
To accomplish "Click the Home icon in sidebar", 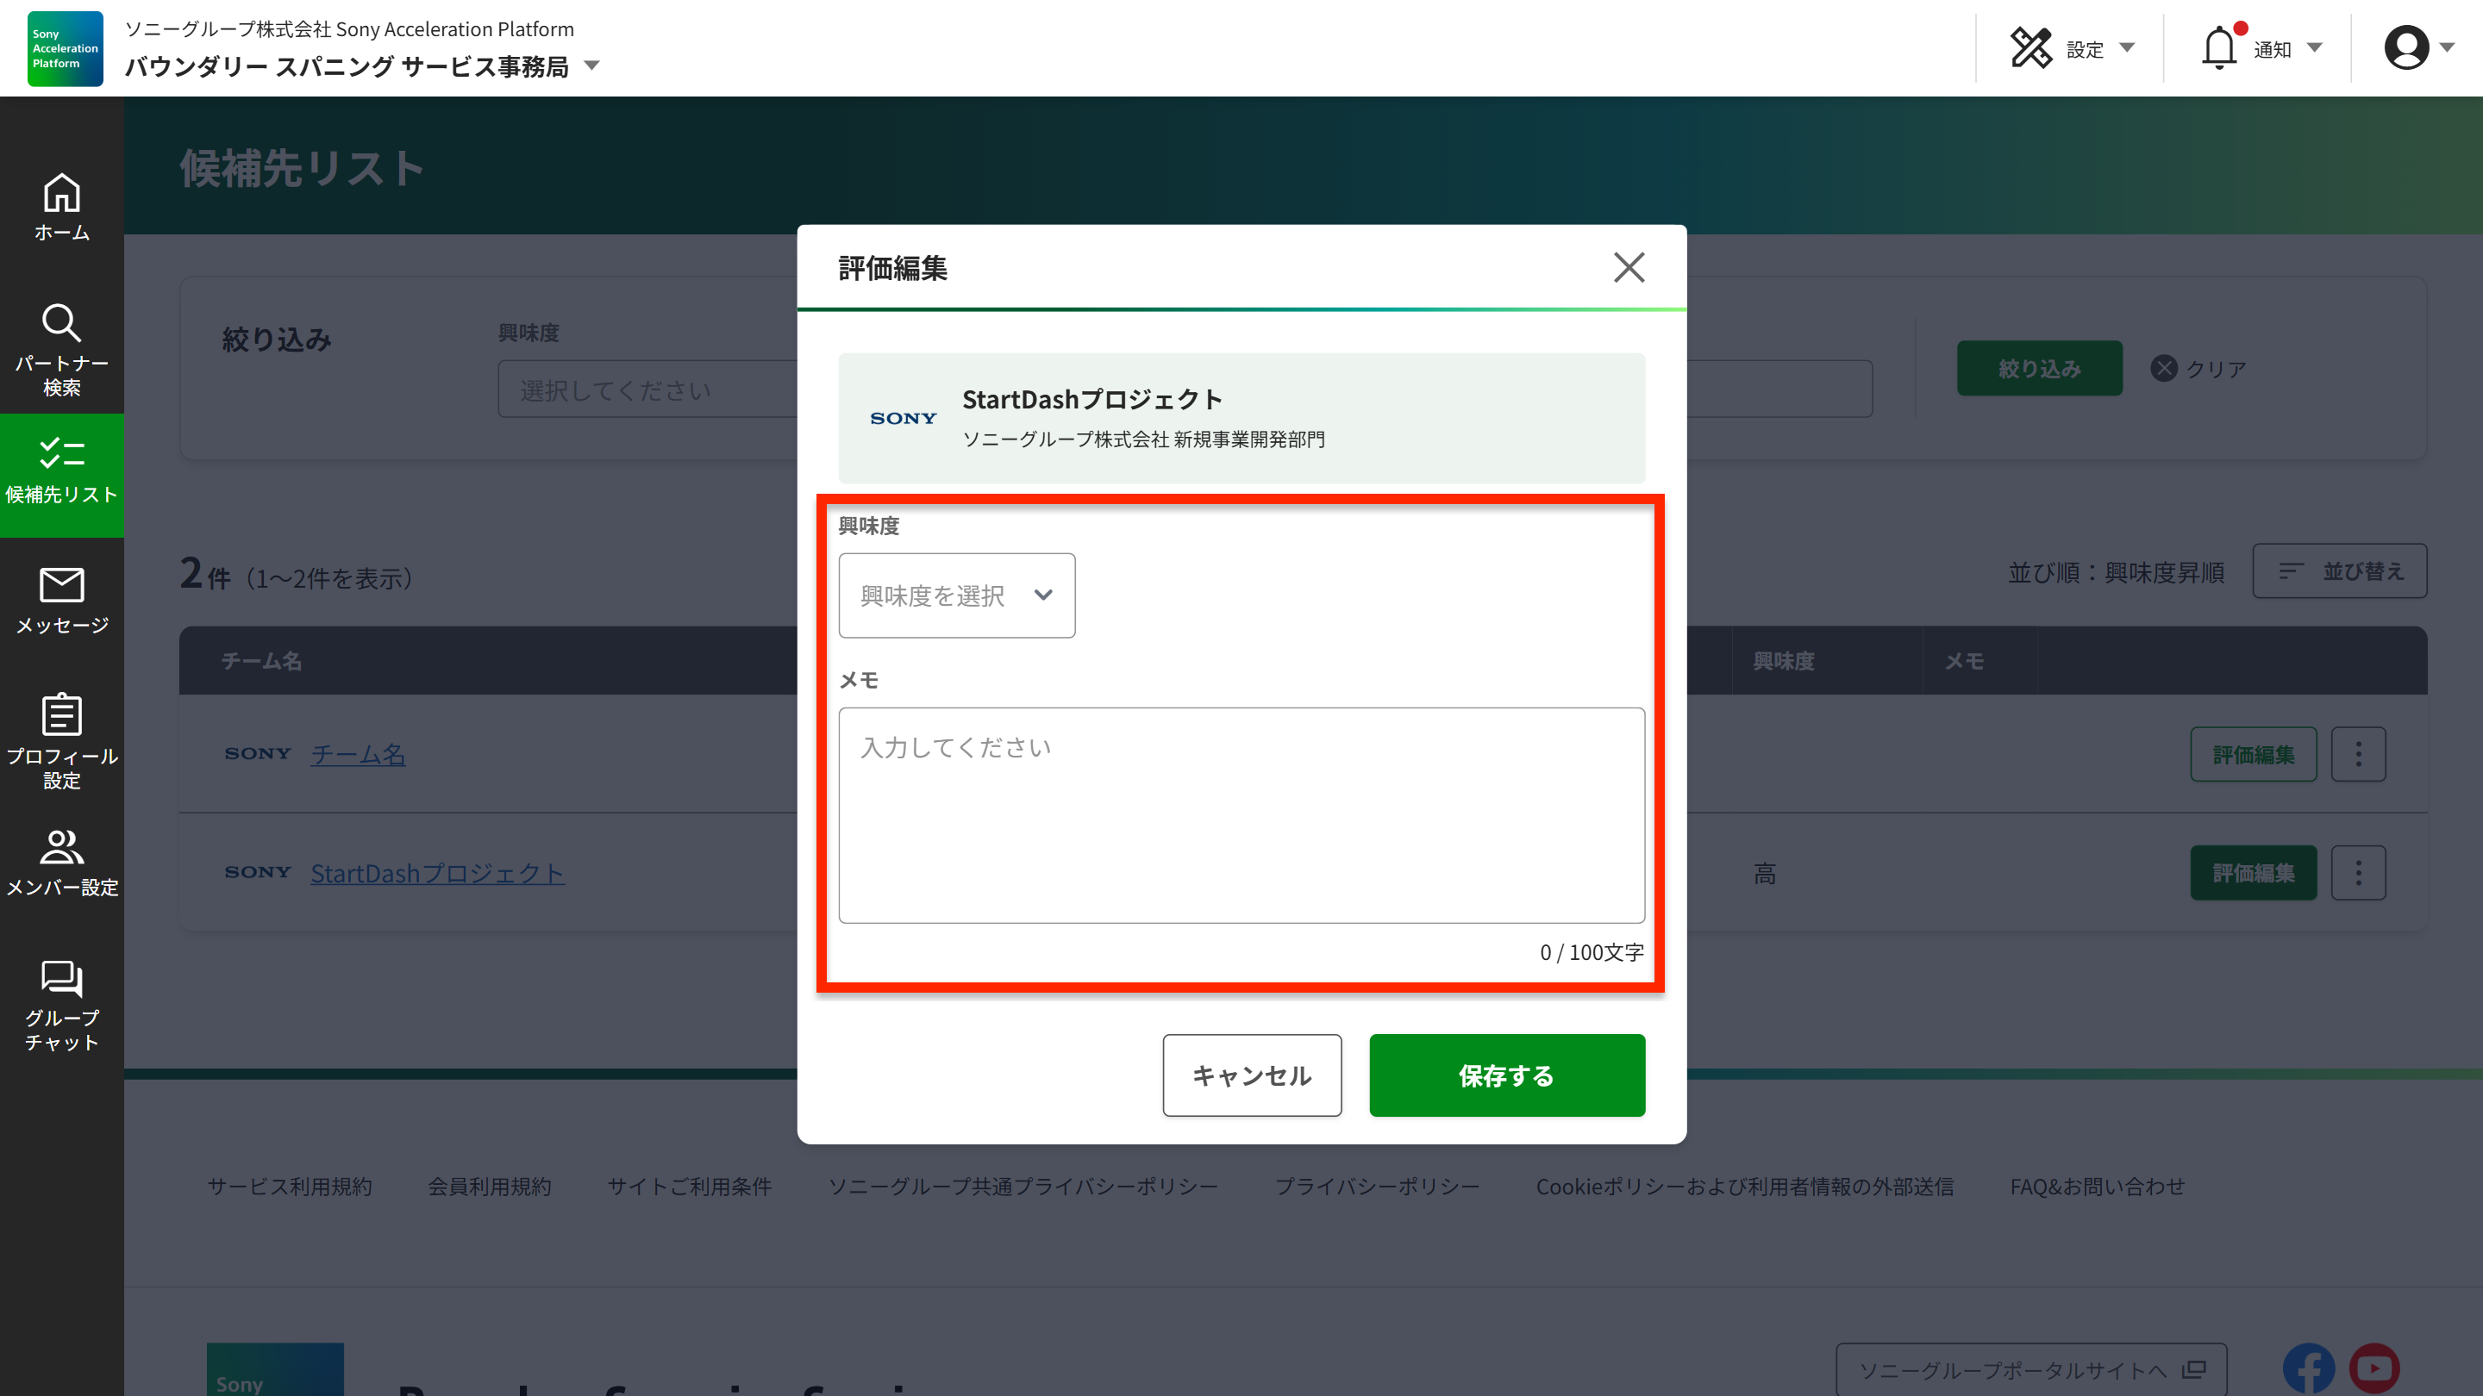I will 62,194.
